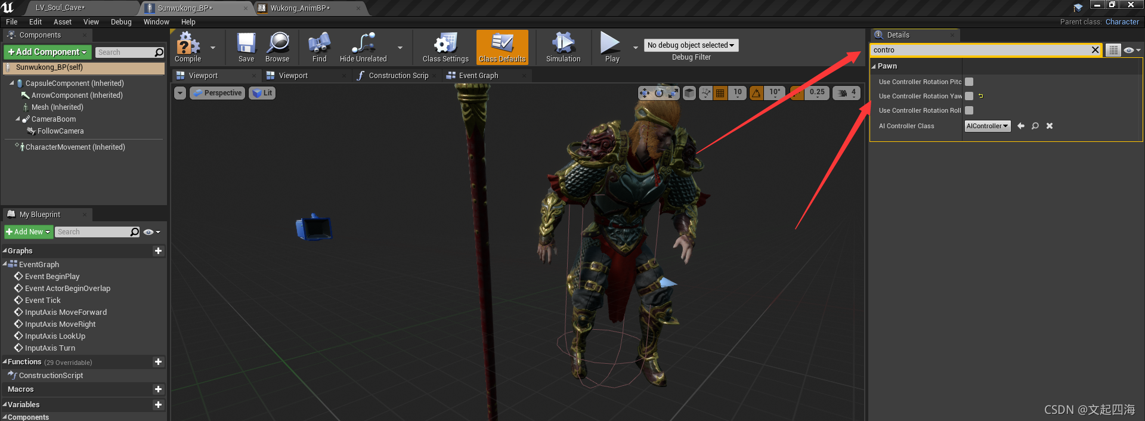
Task: Add a new function with plus icon
Action: point(158,362)
